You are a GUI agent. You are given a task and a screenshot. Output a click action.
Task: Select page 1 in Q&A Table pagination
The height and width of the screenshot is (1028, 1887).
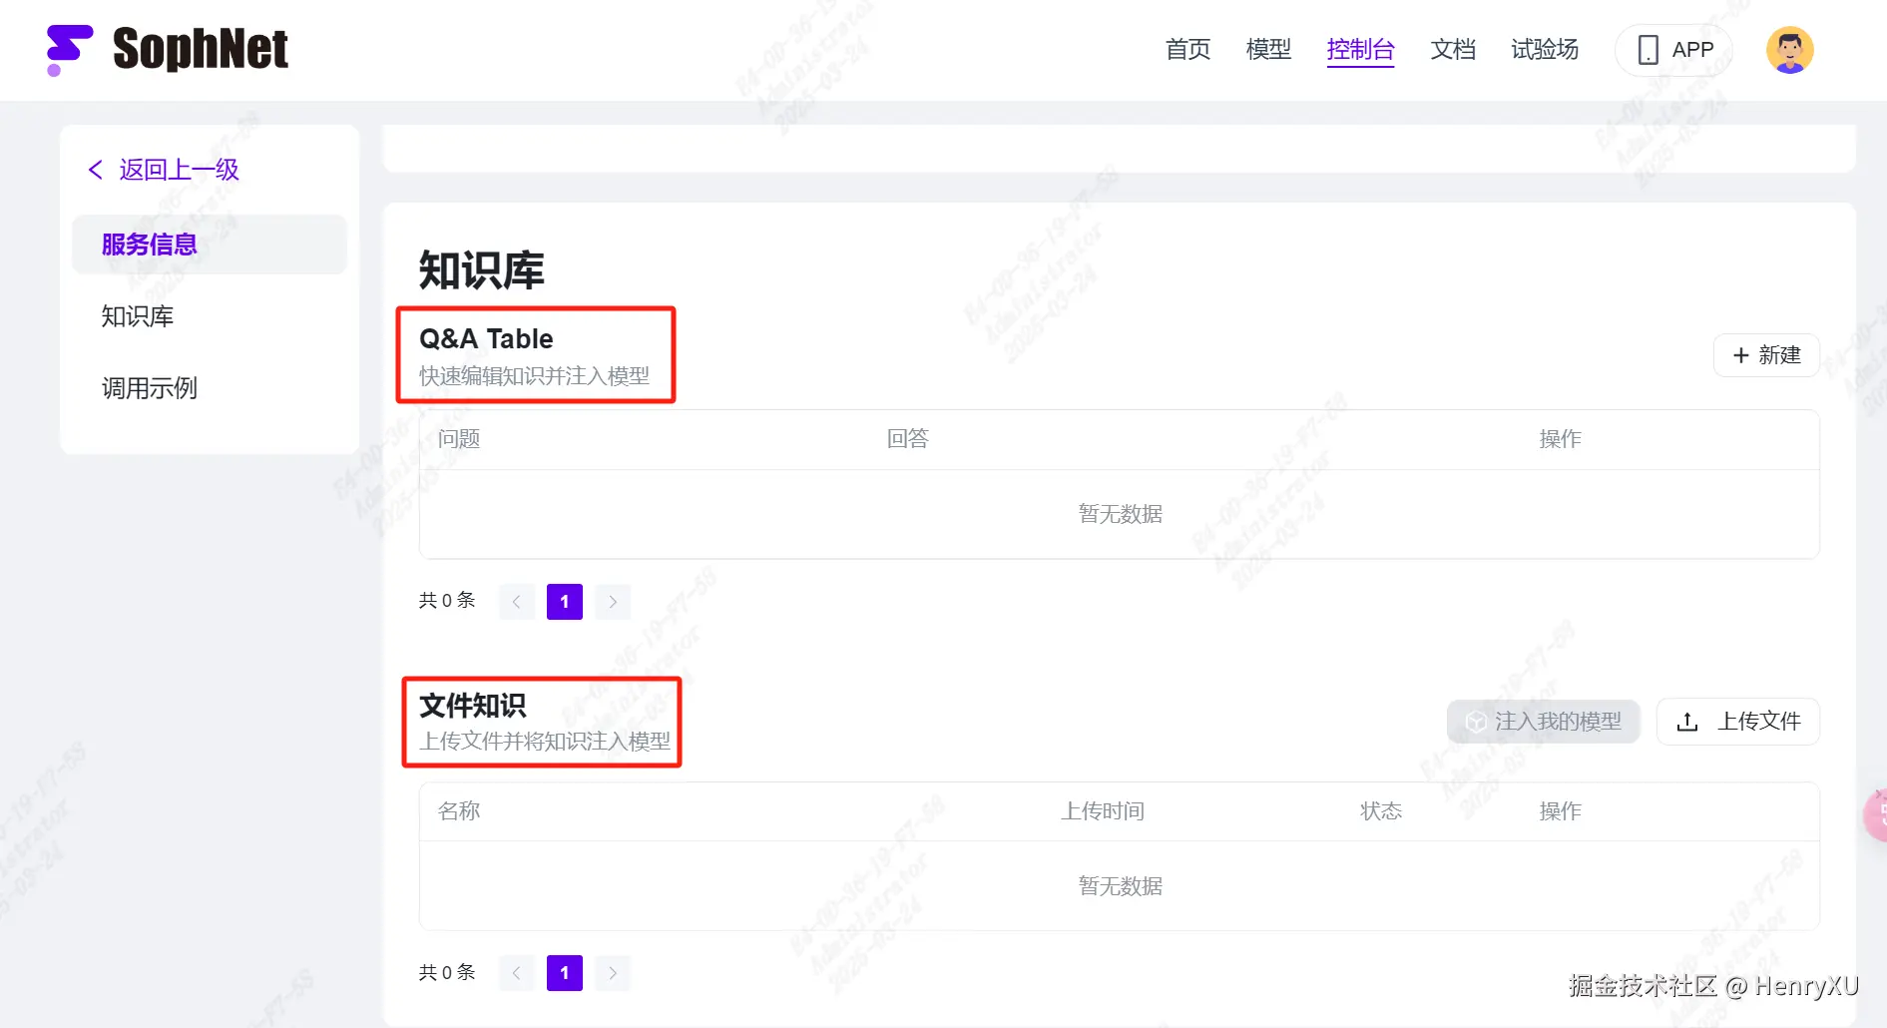point(565,601)
